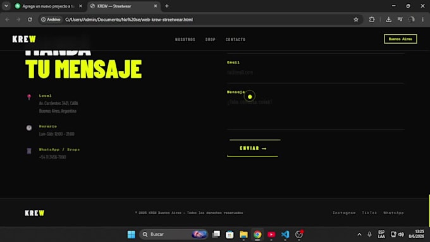The height and width of the screenshot is (242, 430).
Task: Go to the DROP nav link
Action: (211, 39)
